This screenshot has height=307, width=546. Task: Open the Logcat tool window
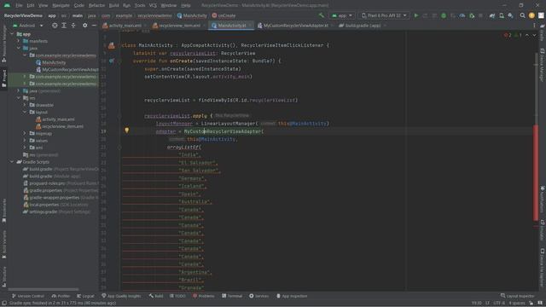tap(85, 296)
